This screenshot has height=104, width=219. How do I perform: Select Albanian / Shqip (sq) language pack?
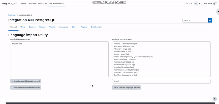pos(161,49)
